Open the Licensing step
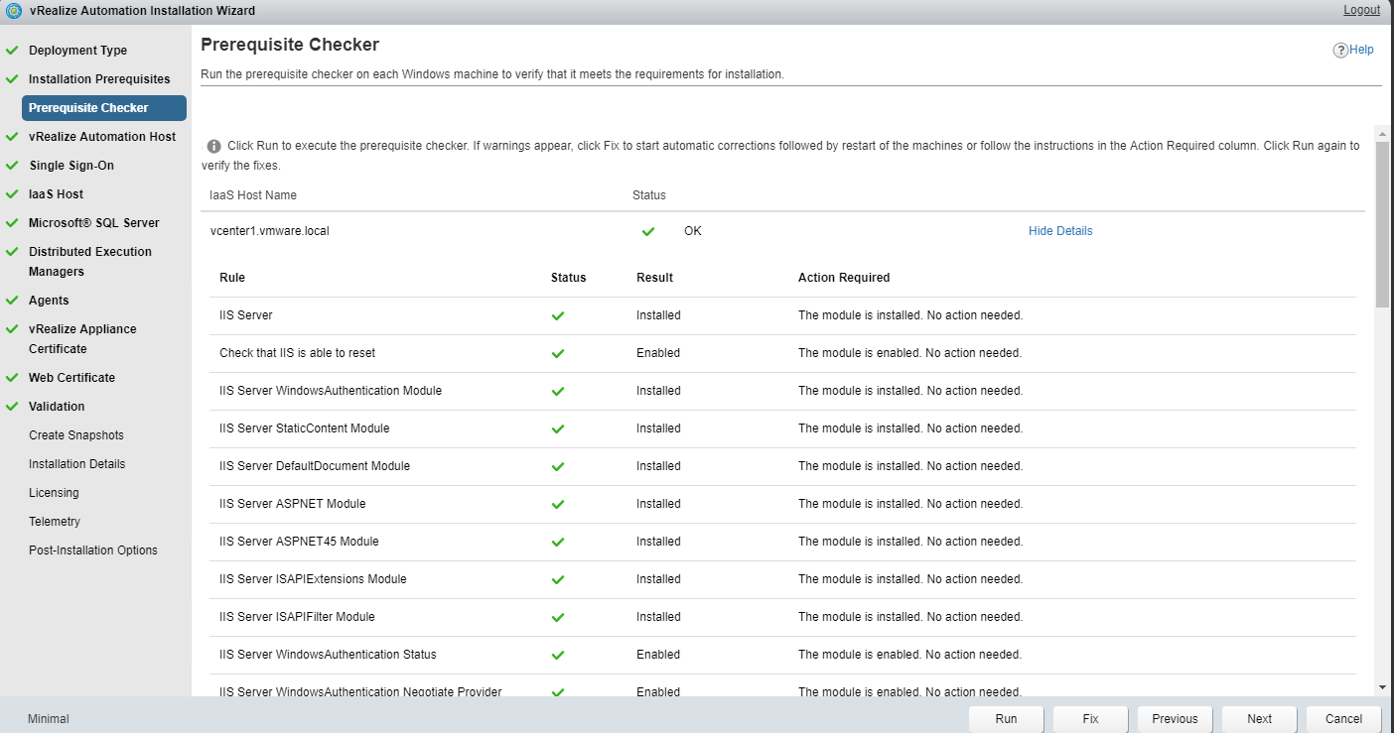 tap(54, 493)
